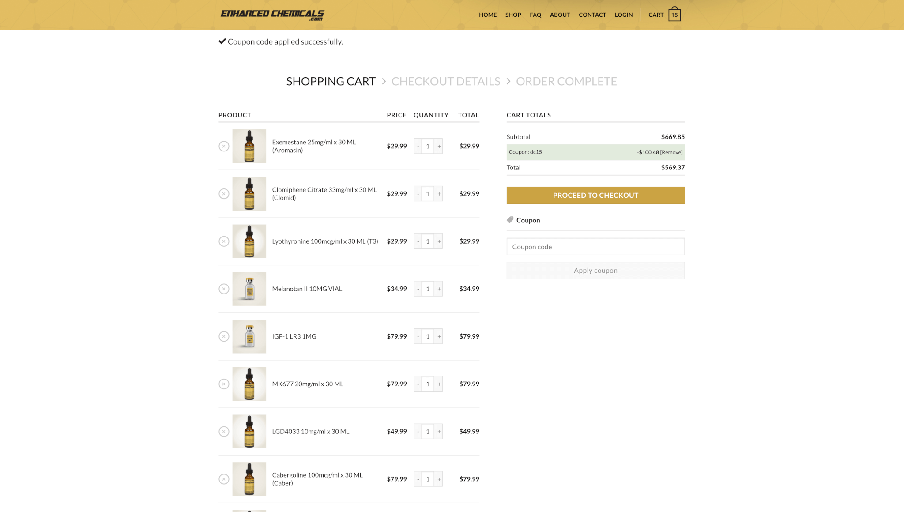Proceed to checkout
This screenshot has width=904, height=512.
click(x=595, y=195)
